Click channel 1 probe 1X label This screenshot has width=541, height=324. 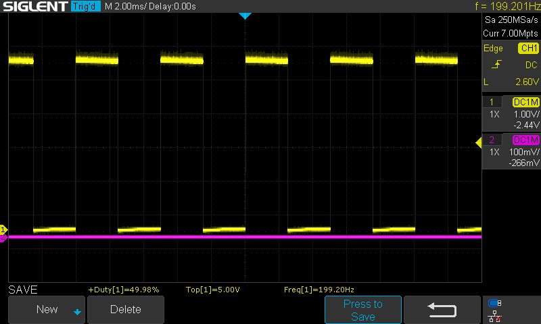click(494, 114)
